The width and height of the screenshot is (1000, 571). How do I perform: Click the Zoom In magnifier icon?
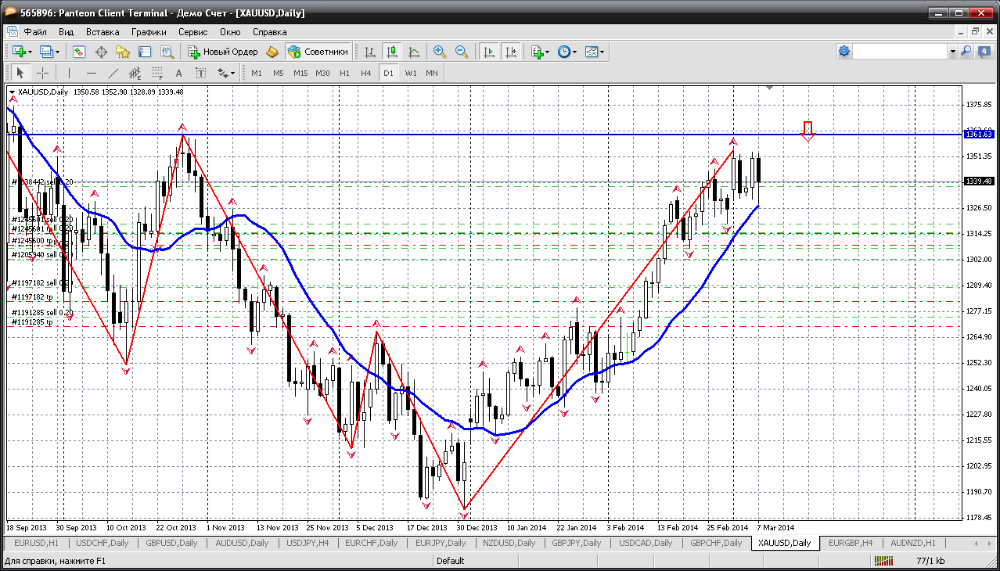point(440,52)
